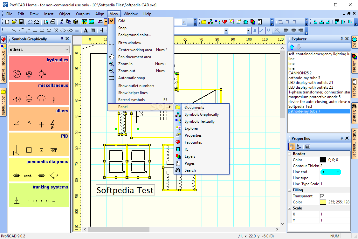Select 'CANNON25 2' in Explorer list
This screenshot has width=358, height=239.
(x=300, y=73)
